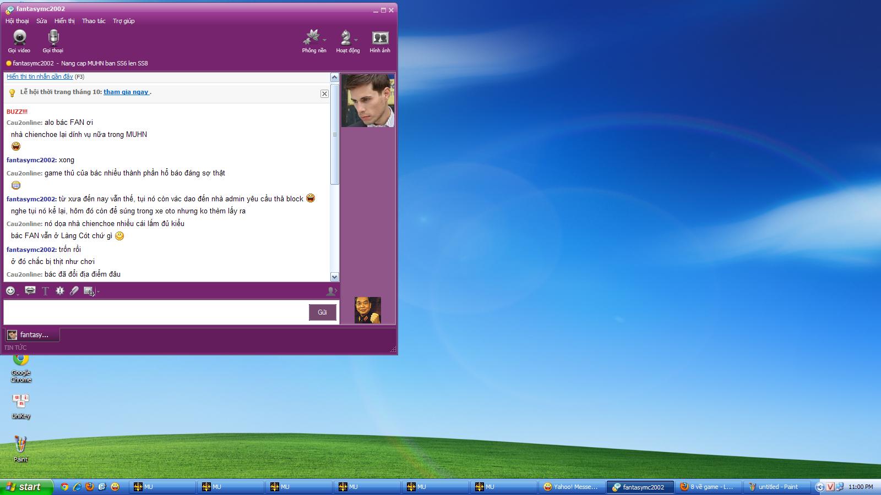Click the Gửi send button
This screenshot has width=881, height=495.
point(322,312)
